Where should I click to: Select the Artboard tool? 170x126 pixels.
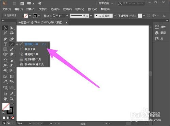pos(5,94)
